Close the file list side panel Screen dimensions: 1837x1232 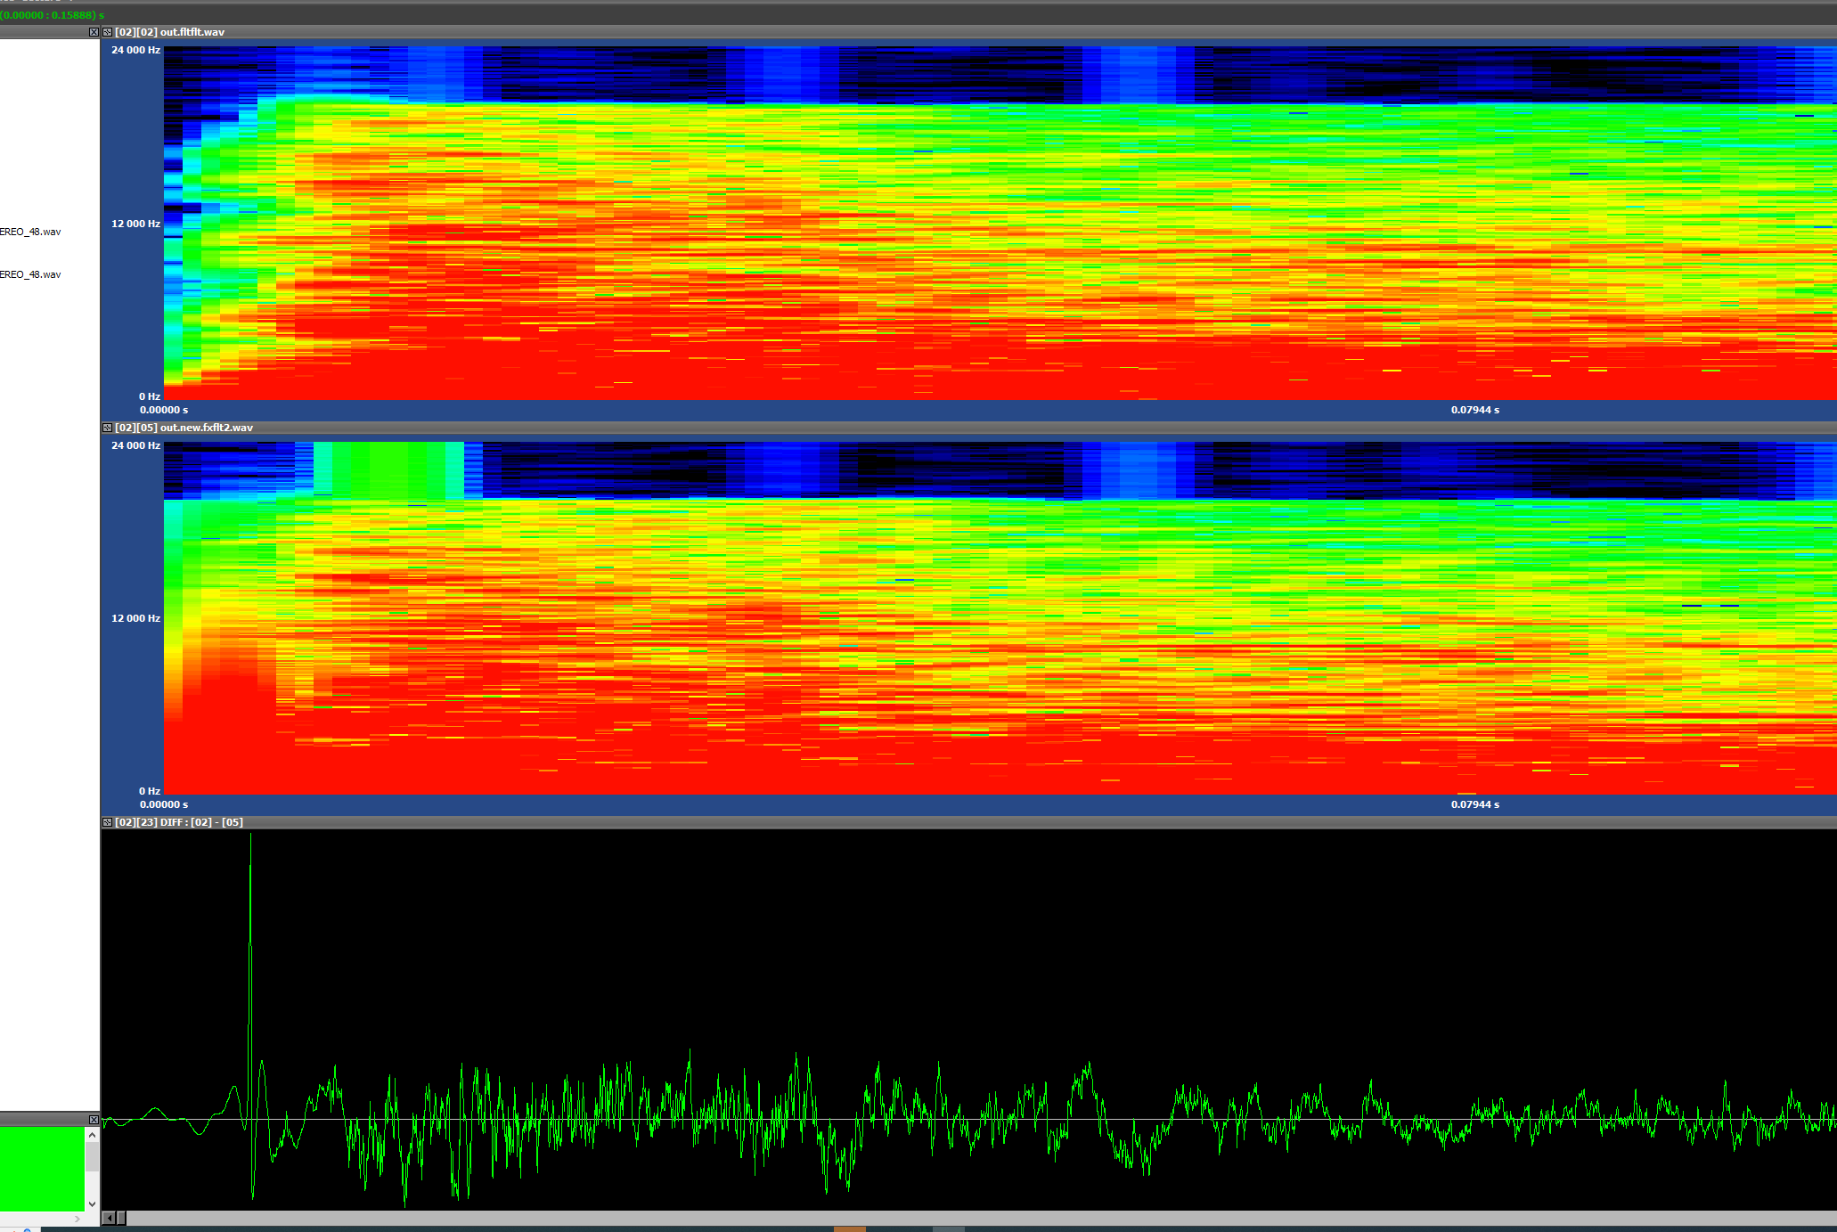coord(94,32)
